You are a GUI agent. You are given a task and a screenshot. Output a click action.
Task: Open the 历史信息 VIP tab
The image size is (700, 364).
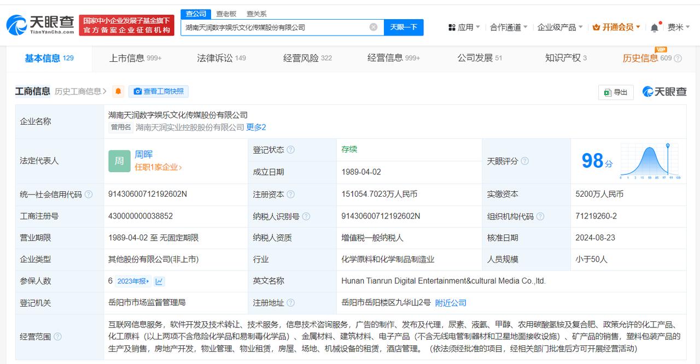click(x=647, y=58)
